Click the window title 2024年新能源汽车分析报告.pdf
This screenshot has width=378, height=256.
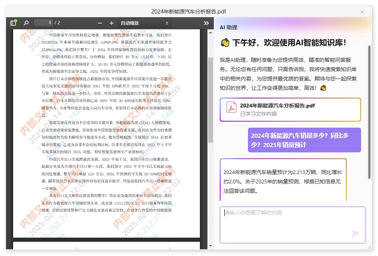click(188, 12)
